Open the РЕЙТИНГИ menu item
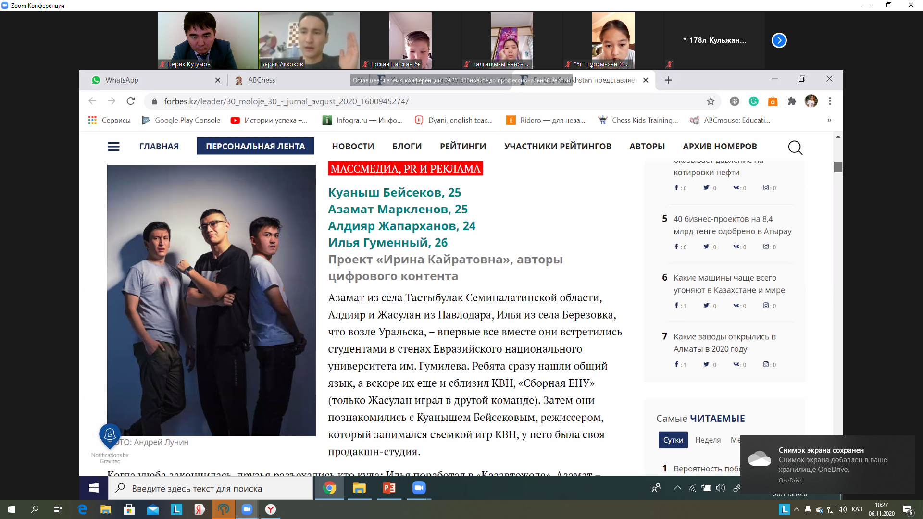Viewport: 923px width, 519px height. [462, 147]
